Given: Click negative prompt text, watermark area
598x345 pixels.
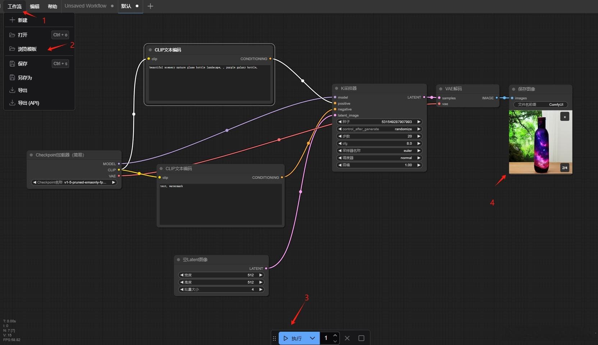Looking at the screenshot, I should point(220,204).
